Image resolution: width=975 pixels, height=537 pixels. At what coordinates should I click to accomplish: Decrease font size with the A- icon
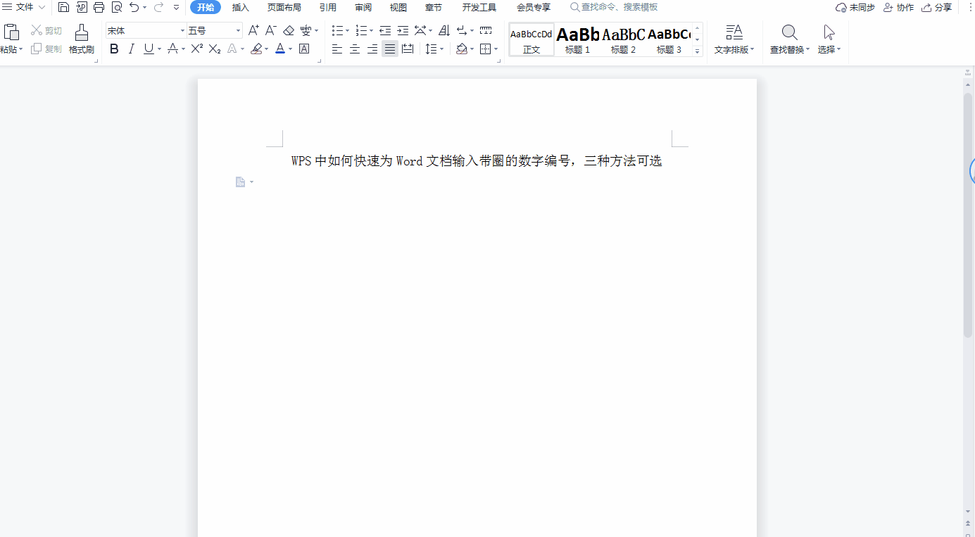(271, 30)
